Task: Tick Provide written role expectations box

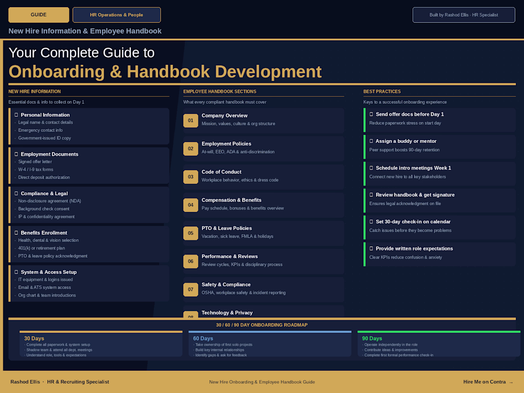Action: coord(371,248)
